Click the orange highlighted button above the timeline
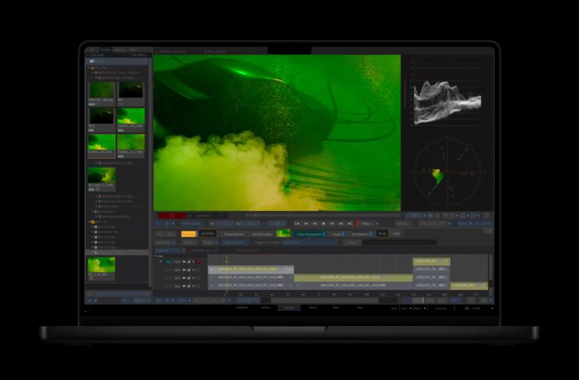Image resolution: width=579 pixels, height=380 pixels. [x=188, y=233]
